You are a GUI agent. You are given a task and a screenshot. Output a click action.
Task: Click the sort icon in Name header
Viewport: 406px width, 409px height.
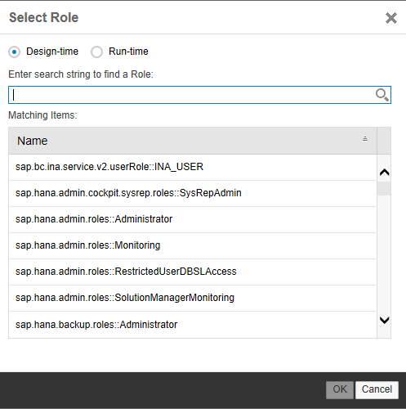click(x=365, y=139)
